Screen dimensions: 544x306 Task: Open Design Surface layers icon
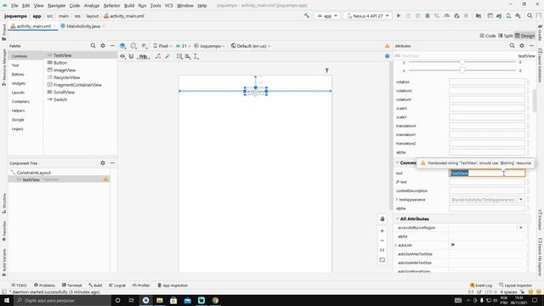(x=122, y=46)
